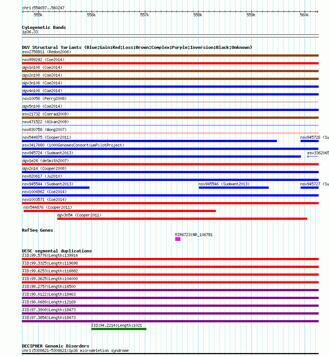Viewport: 329px width, 356px height.
Task: Click the RefSeq Genes track title
Action: click(x=37, y=230)
